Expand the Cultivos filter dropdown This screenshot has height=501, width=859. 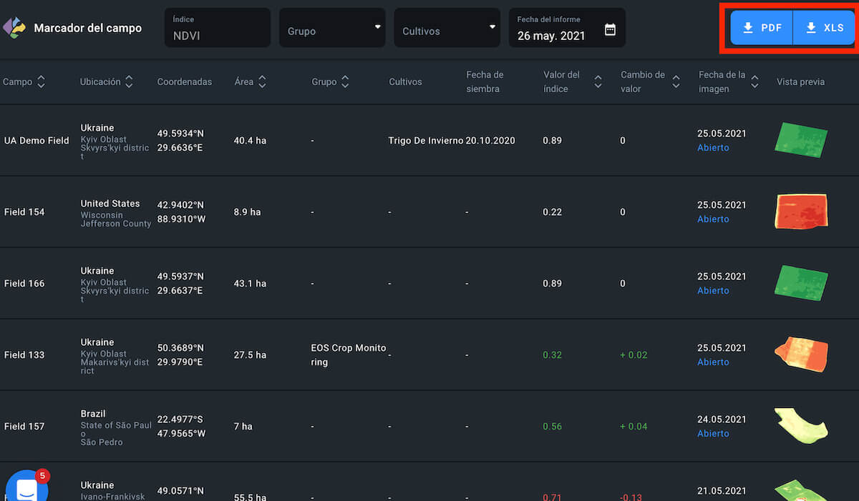(447, 28)
